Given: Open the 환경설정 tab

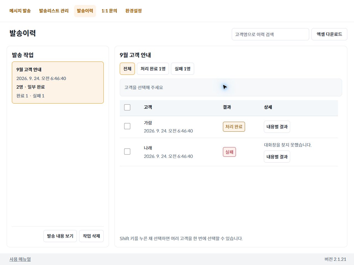Looking at the screenshot, I should pos(134,11).
